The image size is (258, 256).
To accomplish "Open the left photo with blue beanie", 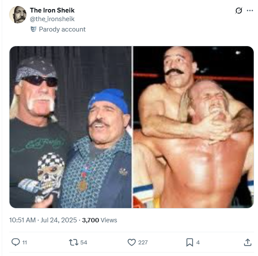I will click(71, 127).
